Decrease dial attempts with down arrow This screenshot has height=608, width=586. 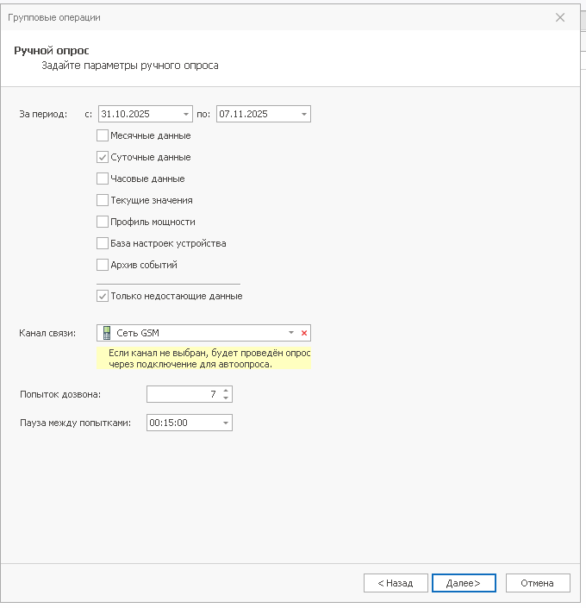pyautogui.click(x=226, y=398)
